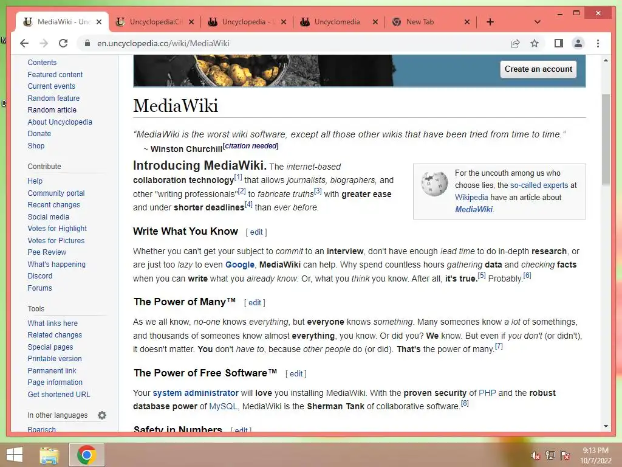
Task: Open Votes for Highlight link
Action: click(x=57, y=229)
